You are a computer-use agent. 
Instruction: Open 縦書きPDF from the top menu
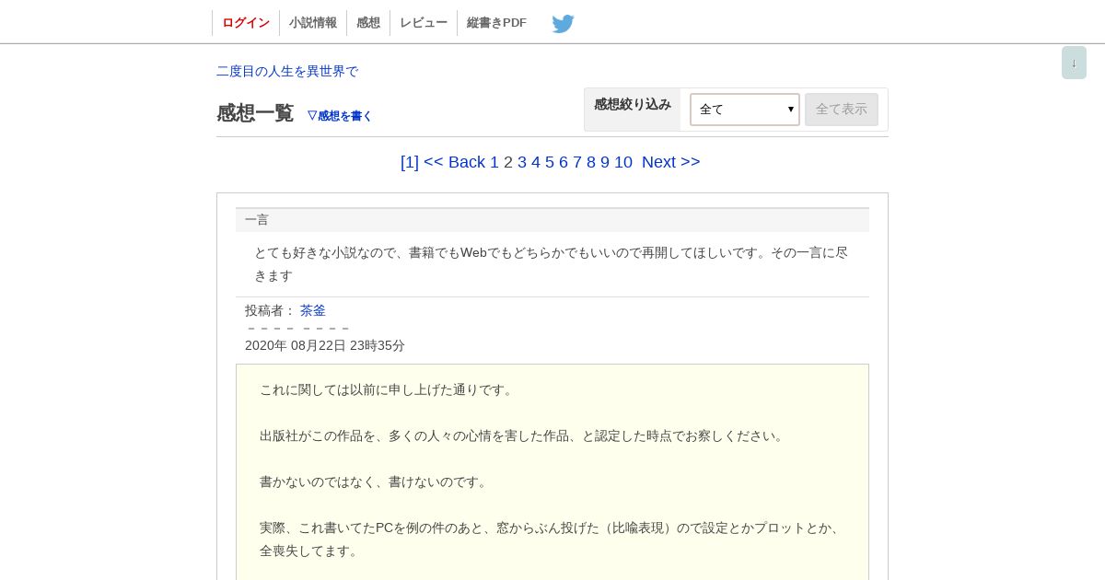(496, 23)
